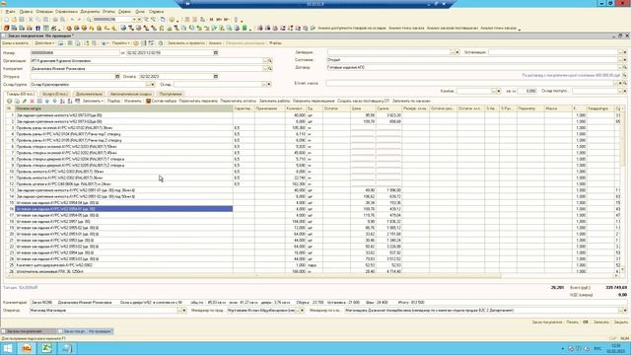The image size is (631, 355).
Task: Click the new document icon in main toolbar
Action: [x=6, y=20]
